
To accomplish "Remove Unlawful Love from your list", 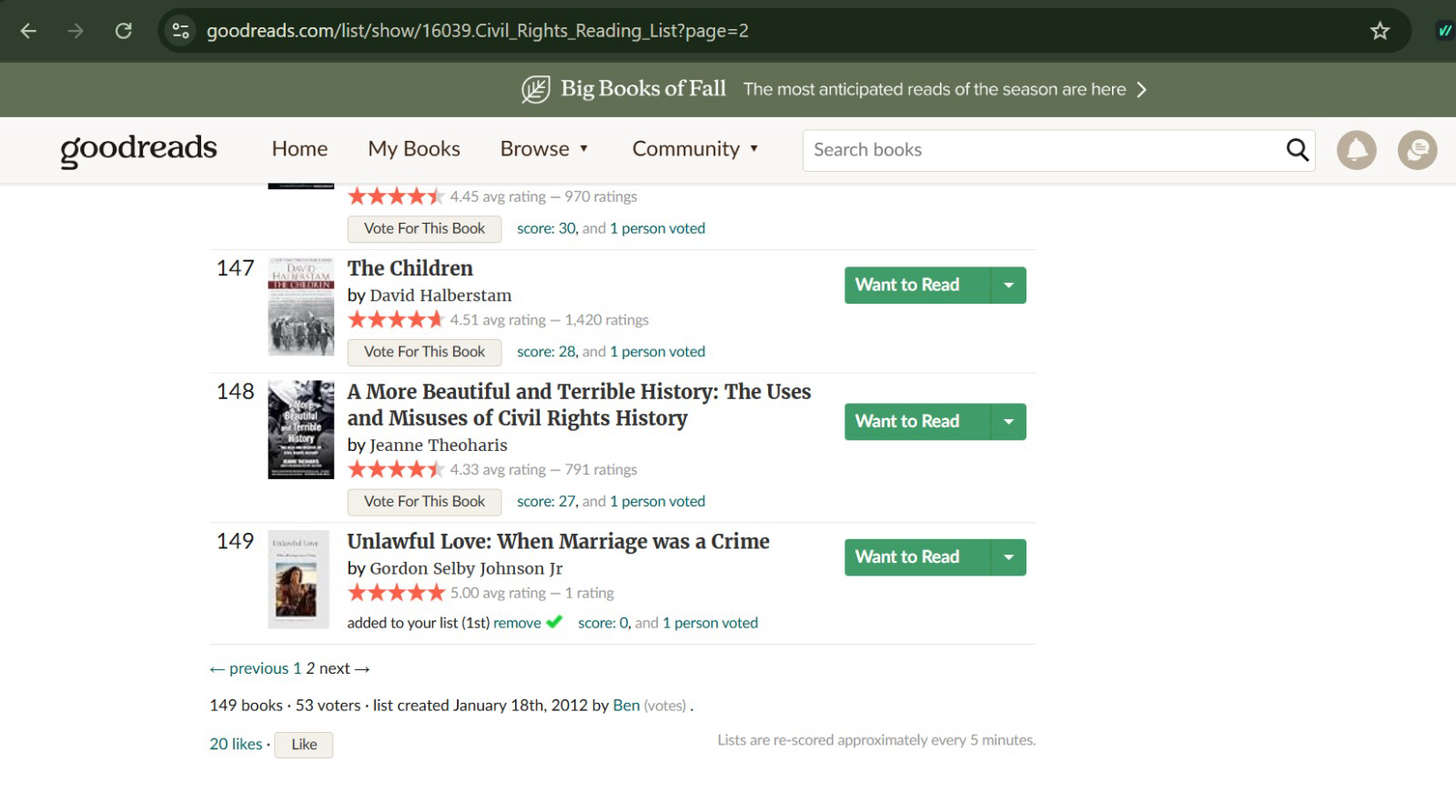I will click(517, 624).
